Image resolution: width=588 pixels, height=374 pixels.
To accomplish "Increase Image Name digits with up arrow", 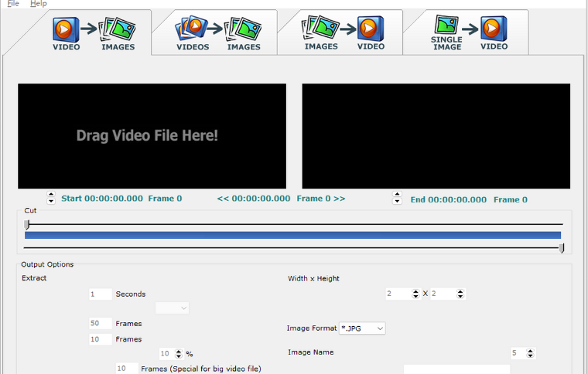I will [530, 351].
